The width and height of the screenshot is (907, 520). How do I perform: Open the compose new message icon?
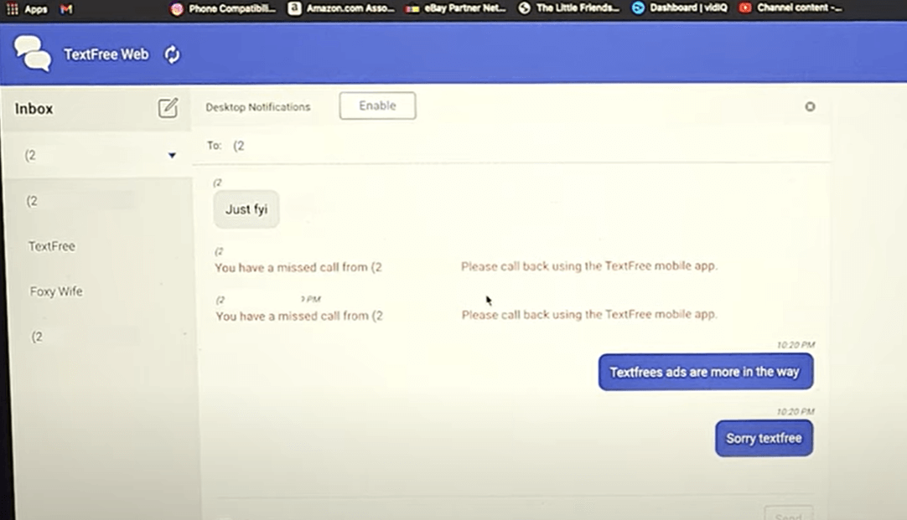pyautogui.click(x=168, y=108)
